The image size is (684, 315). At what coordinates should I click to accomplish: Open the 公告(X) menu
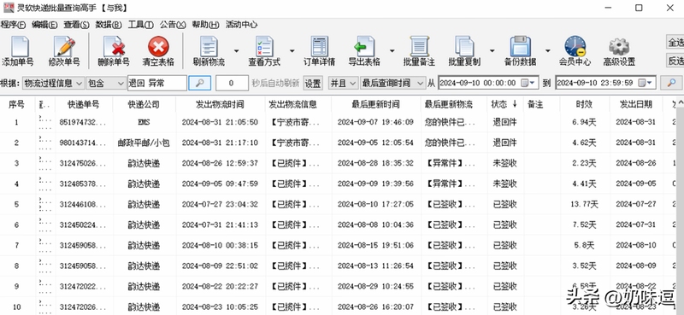[173, 25]
